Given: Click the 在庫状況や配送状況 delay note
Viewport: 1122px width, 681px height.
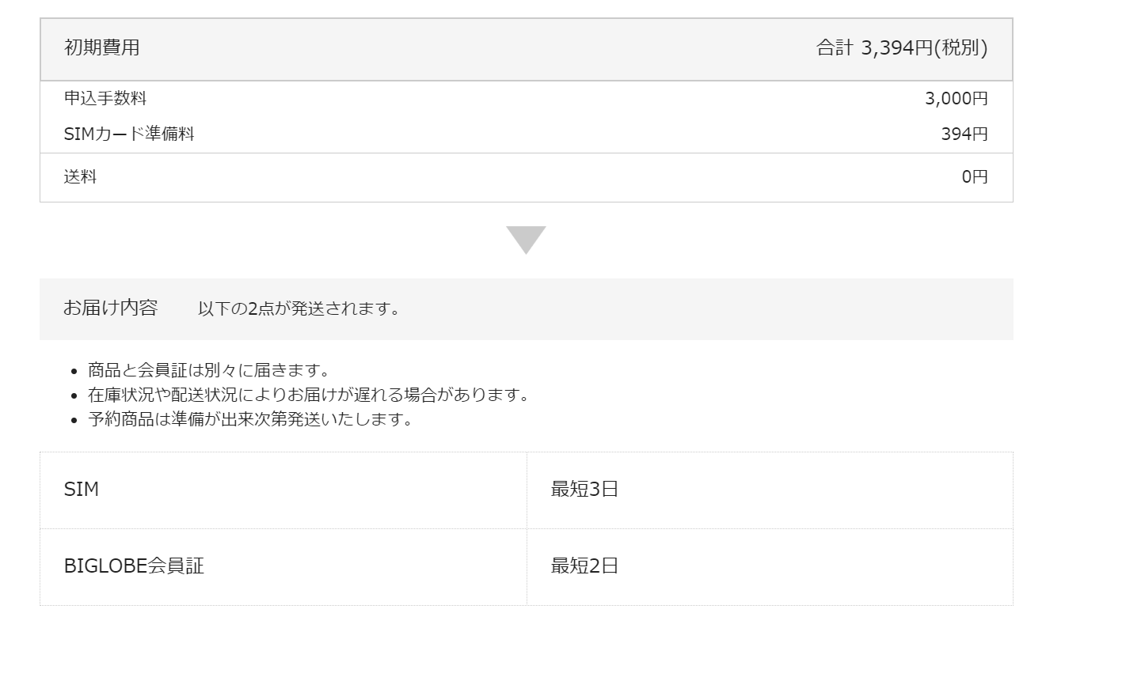Looking at the screenshot, I should click(x=309, y=395).
